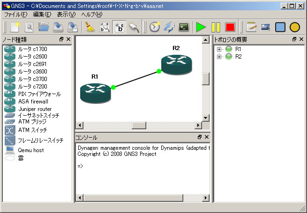The image size is (307, 213).
Task: Select R1 label in topology summary
Action: click(238, 49)
